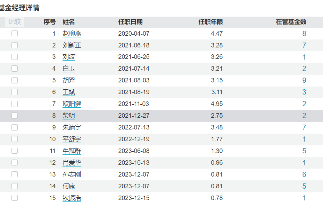
Task: Select 柴明's comparison checkbox
Action: (x=14, y=116)
